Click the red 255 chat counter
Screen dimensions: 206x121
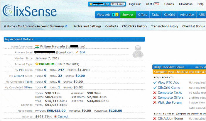tap(157, 4)
